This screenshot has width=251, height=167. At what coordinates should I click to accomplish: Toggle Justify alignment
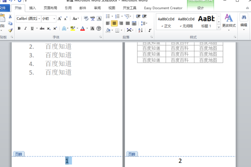click(128, 23)
